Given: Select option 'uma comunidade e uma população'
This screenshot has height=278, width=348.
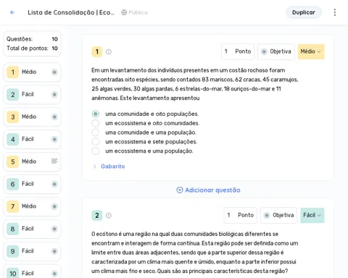Looking at the screenshot, I should pyautogui.click(x=96, y=132).
